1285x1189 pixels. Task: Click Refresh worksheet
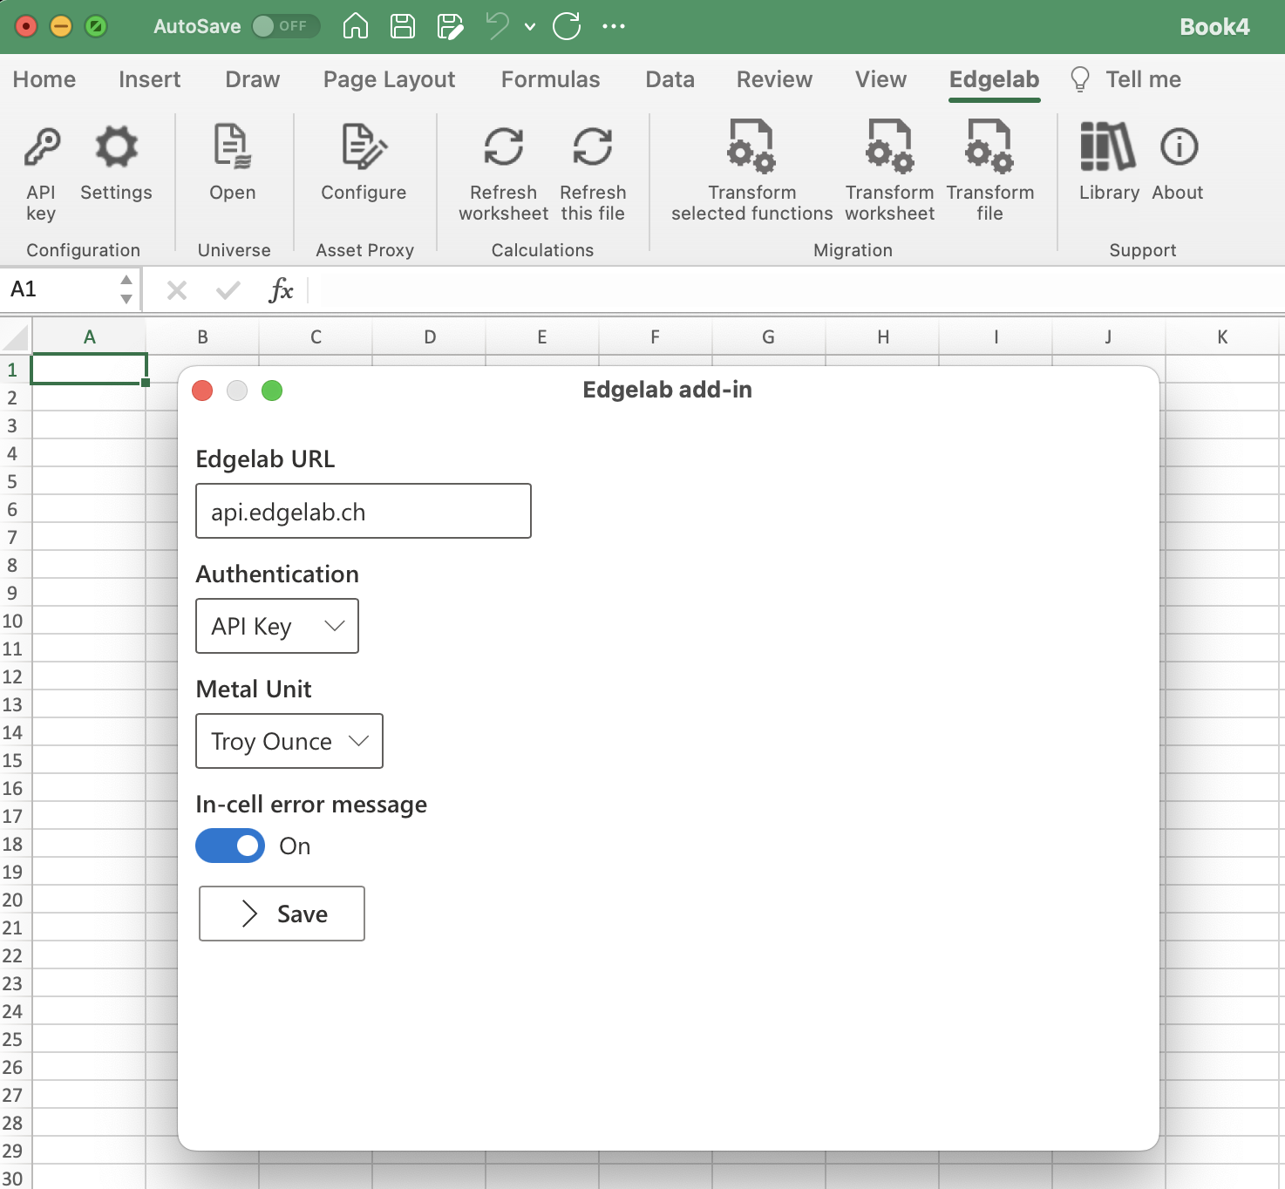point(503,173)
